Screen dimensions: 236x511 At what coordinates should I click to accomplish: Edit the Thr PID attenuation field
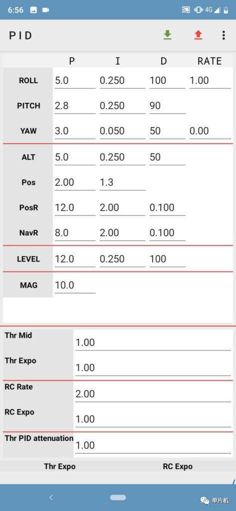click(153, 445)
